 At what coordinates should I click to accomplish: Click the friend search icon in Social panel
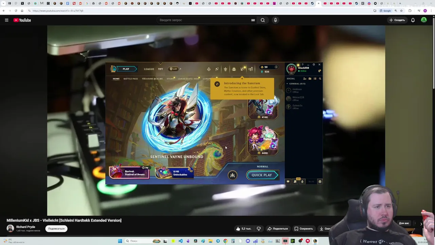320,79
